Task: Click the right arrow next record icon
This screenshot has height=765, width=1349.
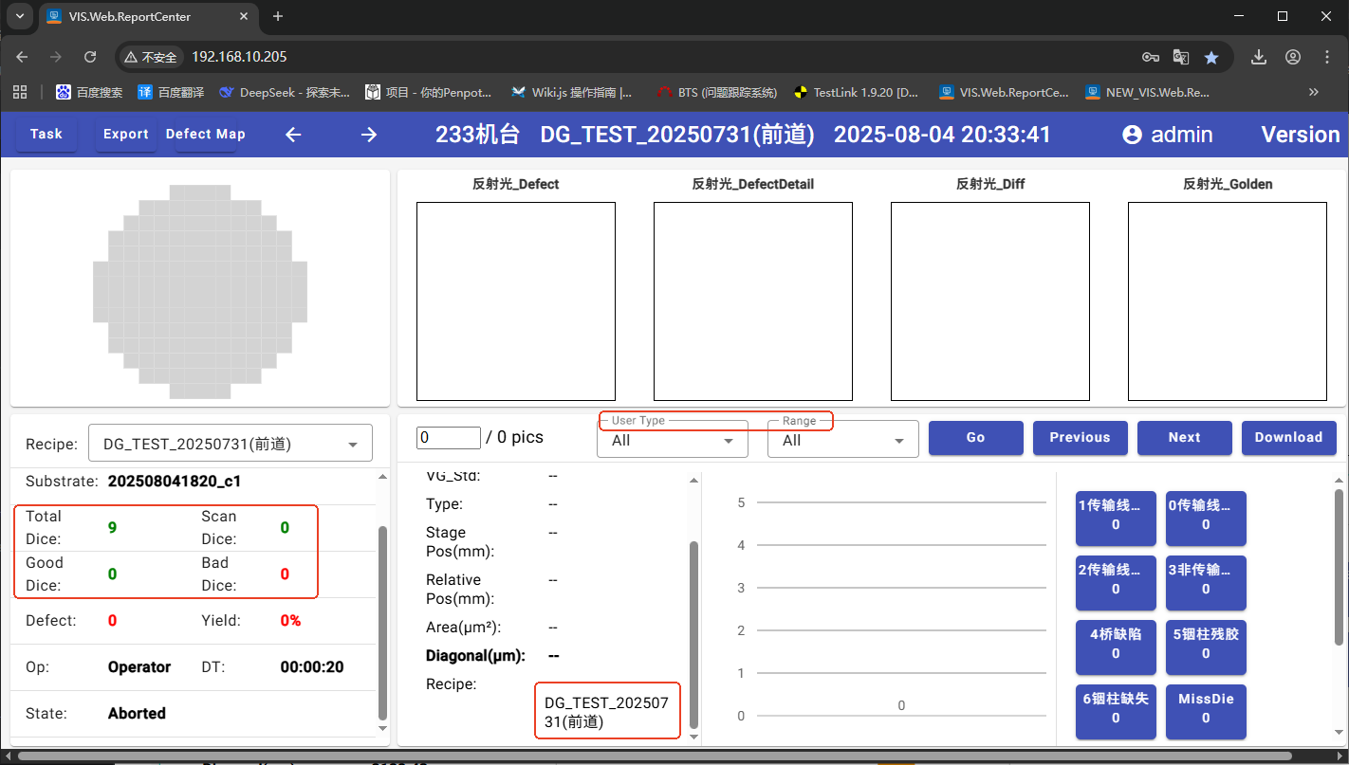Action: tap(369, 135)
